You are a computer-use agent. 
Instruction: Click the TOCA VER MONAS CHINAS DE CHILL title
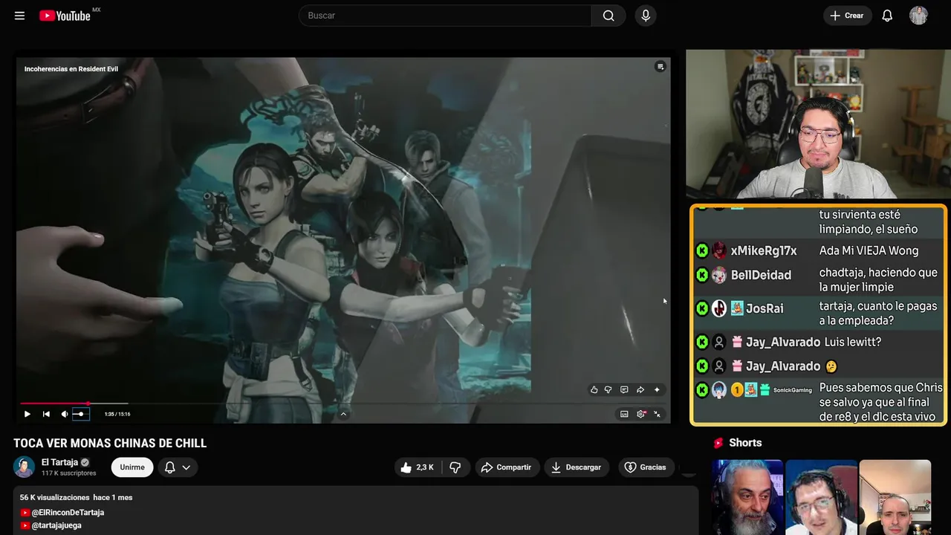pyautogui.click(x=110, y=443)
